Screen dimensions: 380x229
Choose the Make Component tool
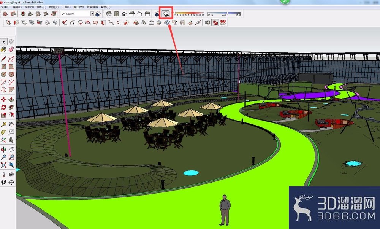11,42
